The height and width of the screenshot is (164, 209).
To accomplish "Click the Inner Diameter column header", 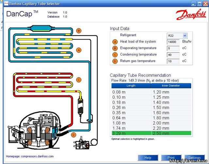I will (x=171, y=86).
